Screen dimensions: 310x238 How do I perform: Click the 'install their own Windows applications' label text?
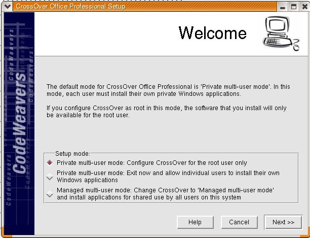pos(167,177)
